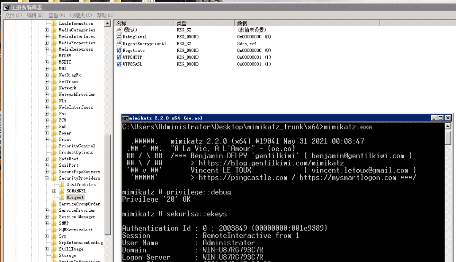Click the Debuglevel DWORD value icon
This screenshot has width=456, height=262.
[119, 37]
